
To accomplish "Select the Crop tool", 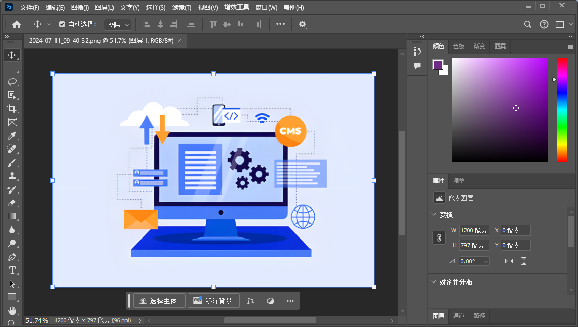I will 12,109.
